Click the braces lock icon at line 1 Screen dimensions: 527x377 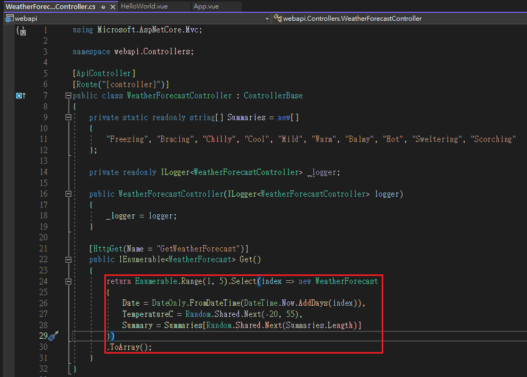[x=21, y=30]
